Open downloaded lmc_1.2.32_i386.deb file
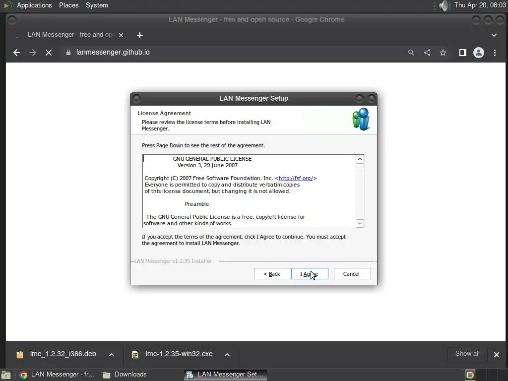Viewport: 508px width, 381px height. coord(63,354)
